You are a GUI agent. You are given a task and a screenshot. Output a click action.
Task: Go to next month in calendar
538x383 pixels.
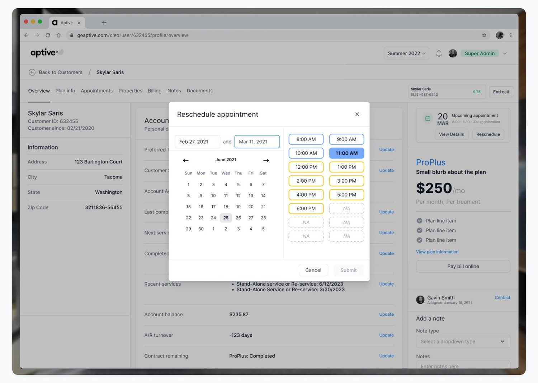pyautogui.click(x=266, y=160)
